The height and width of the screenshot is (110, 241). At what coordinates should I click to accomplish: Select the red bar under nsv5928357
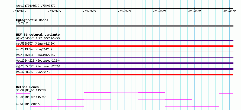tap(125, 46)
